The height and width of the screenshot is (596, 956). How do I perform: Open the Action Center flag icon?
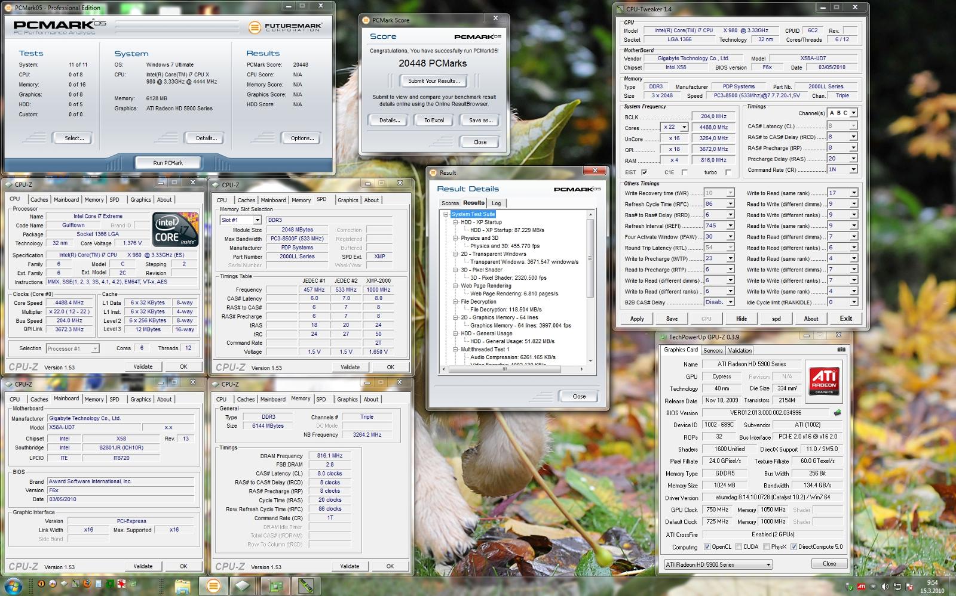(x=909, y=586)
